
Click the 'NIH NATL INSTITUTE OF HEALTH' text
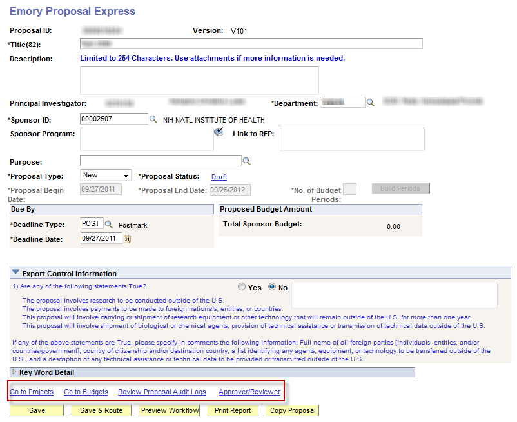click(213, 120)
